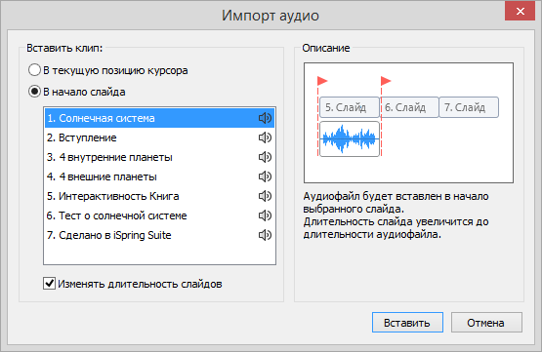This screenshot has height=352, width=542.
Task: Cancel import with Отмена button
Action: 486,323
